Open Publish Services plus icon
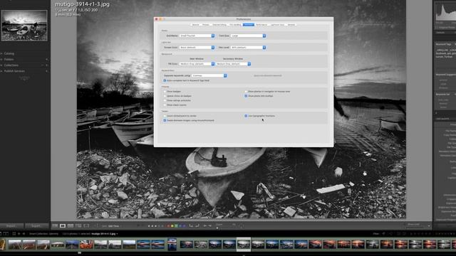The height and width of the screenshot is (256, 456). coord(47,71)
